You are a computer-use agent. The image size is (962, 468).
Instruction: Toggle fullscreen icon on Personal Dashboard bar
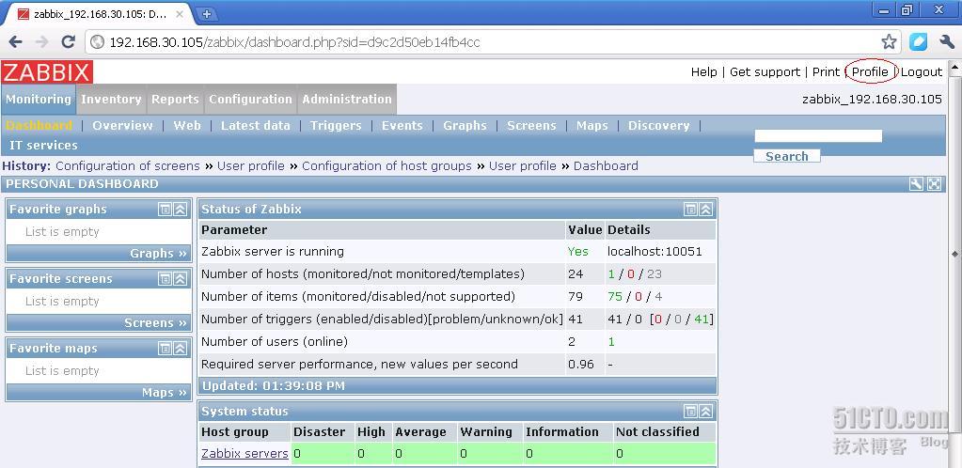pos(934,184)
